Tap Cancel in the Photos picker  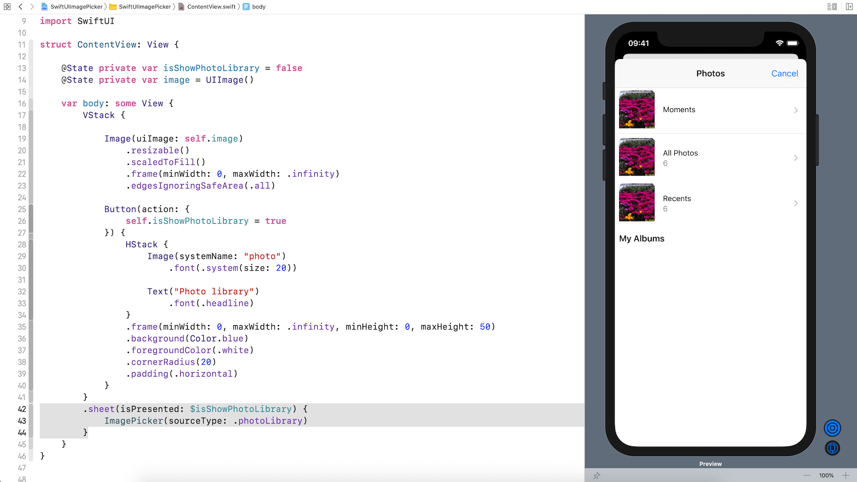[x=784, y=74]
